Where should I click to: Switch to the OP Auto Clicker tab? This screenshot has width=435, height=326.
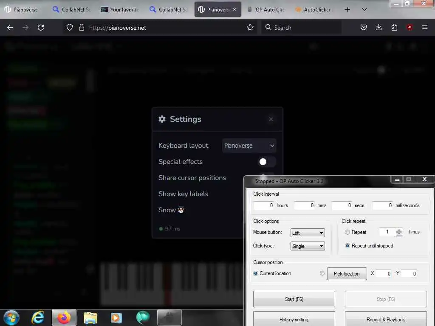[x=266, y=10]
